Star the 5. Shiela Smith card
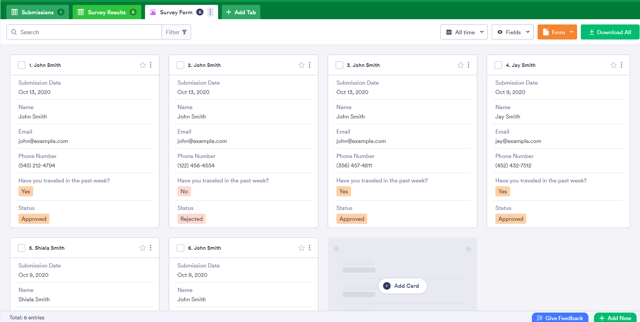Viewport: 640px width, 322px height. click(x=142, y=248)
